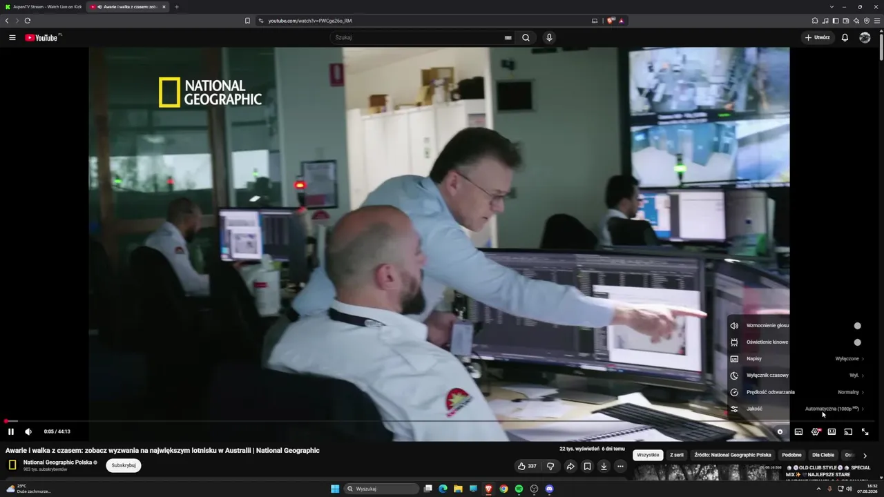Enter fullscreen mode

pyautogui.click(x=865, y=432)
